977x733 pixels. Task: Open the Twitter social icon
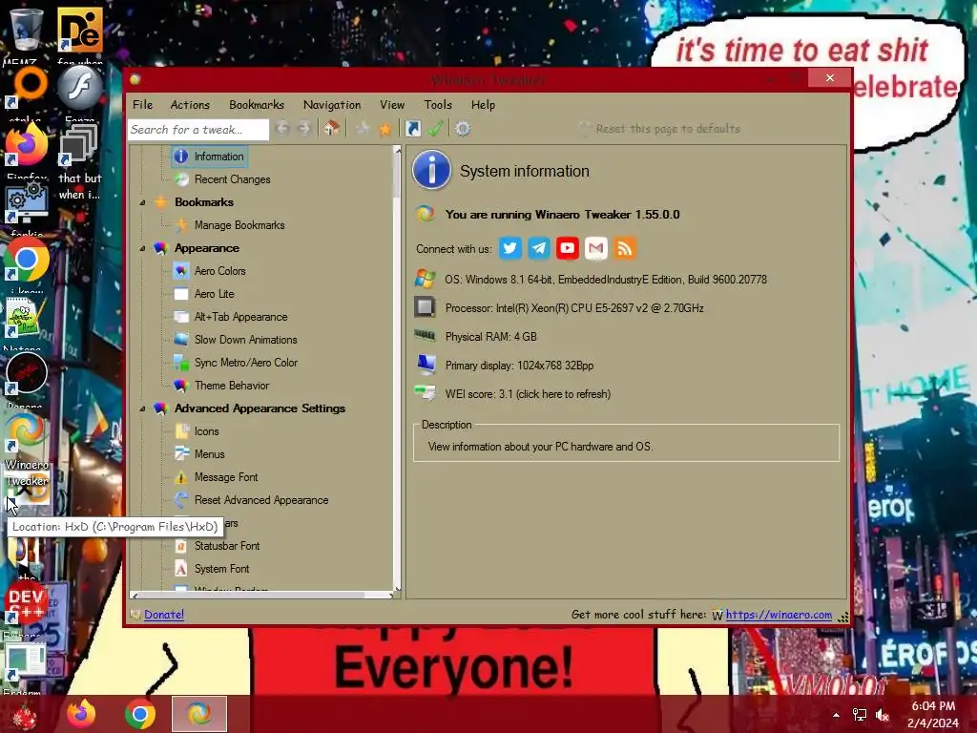(509, 248)
